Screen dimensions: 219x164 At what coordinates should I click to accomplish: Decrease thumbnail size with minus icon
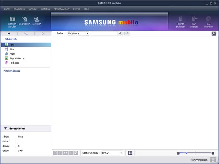click(178, 153)
